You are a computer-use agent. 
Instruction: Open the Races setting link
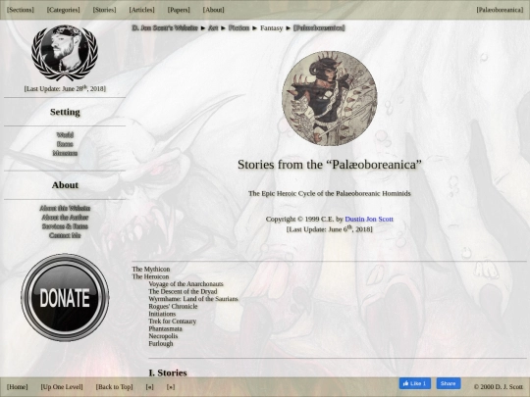65,144
